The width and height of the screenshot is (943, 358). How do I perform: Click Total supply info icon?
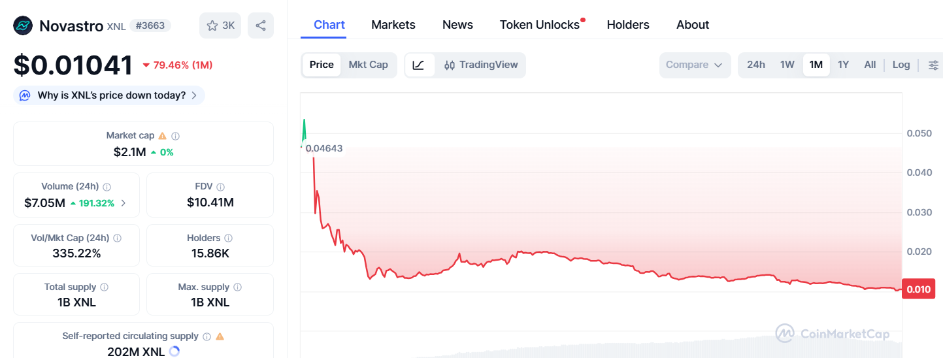point(105,287)
